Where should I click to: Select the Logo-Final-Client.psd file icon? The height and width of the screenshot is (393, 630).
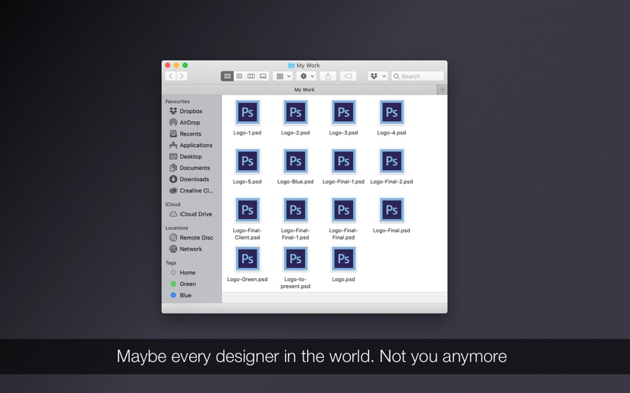(x=247, y=210)
